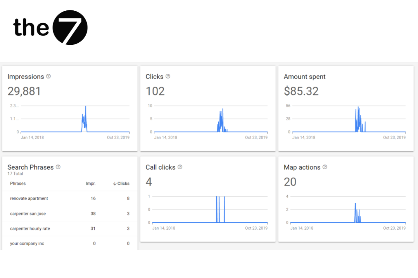Open the Search Phrases help icon
418x278 pixels.
point(58,167)
